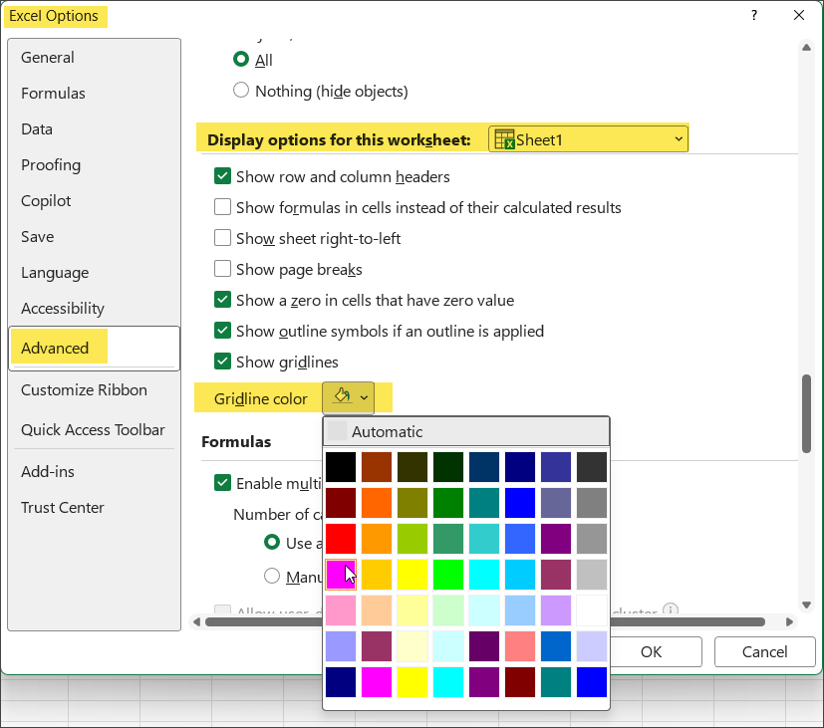Pick the gold swatch in fourth row
This screenshot has height=728, width=824.
[x=377, y=575]
